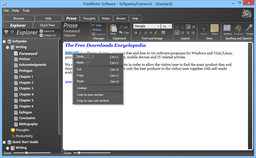Switch to the Review tab
Image resolution: width=256 pixels, height=158 pixels.
[x=121, y=18]
